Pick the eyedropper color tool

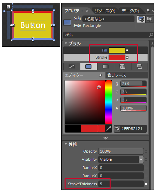point(109,129)
